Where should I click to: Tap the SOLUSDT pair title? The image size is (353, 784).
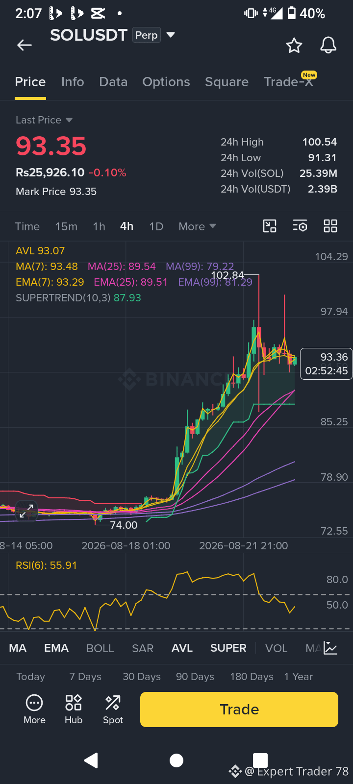coord(89,35)
